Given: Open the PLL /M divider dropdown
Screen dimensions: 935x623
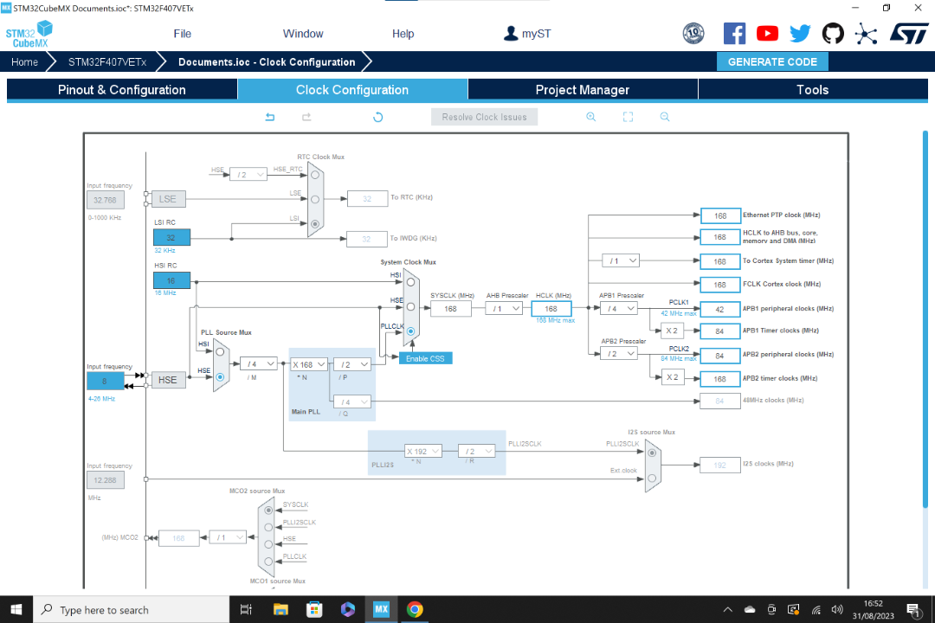Looking at the screenshot, I should coord(258,363).
